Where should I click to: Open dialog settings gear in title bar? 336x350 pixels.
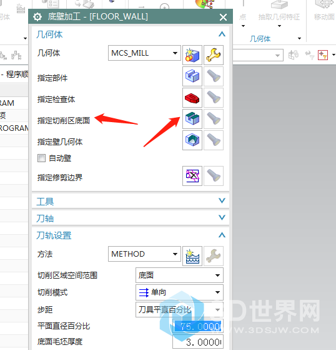pos(37,17)
